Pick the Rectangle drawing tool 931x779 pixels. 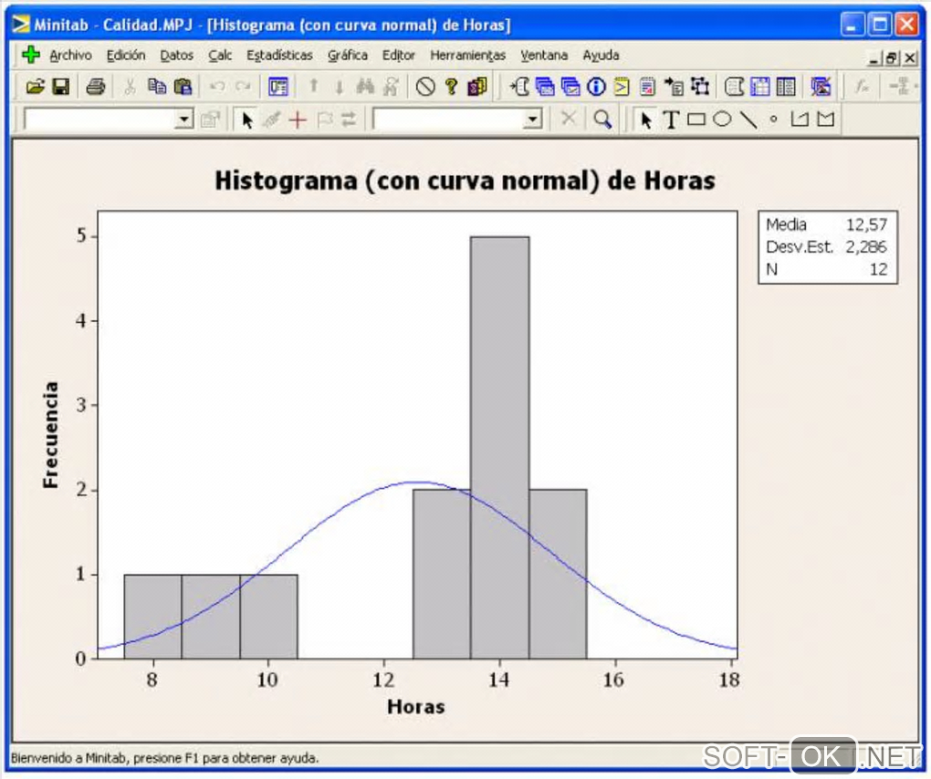click(x=696, y=119)
